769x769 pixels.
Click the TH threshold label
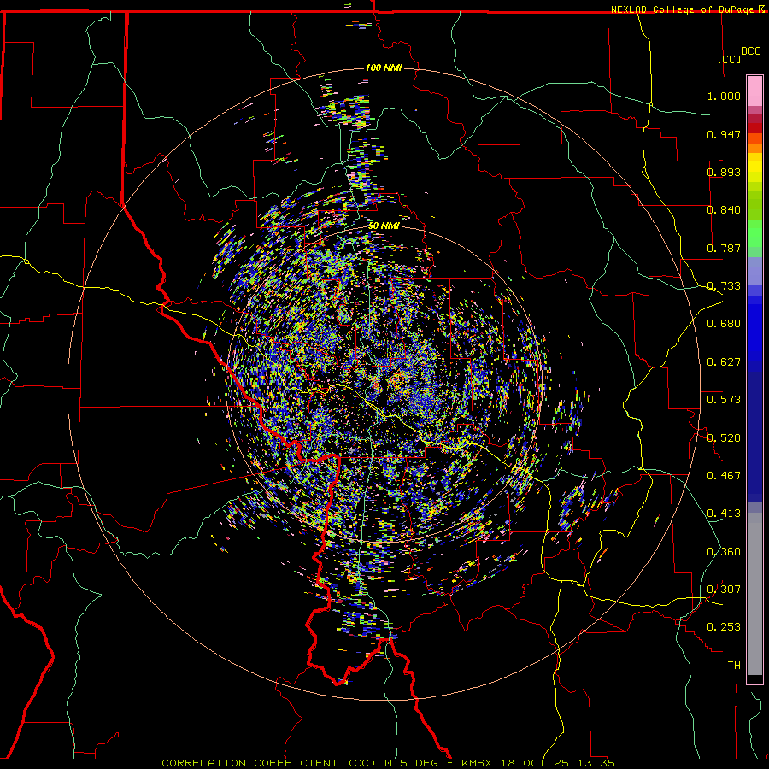coord(734,666)
